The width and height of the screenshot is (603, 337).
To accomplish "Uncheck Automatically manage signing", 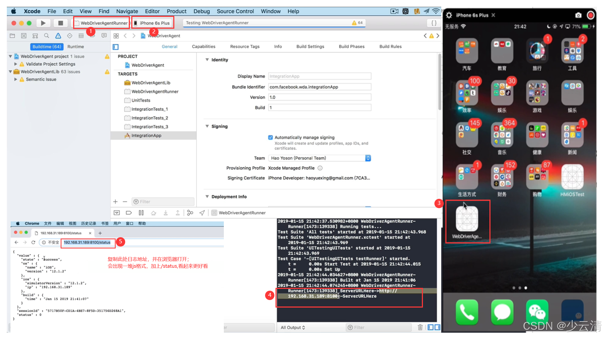I will coord(270,137).
